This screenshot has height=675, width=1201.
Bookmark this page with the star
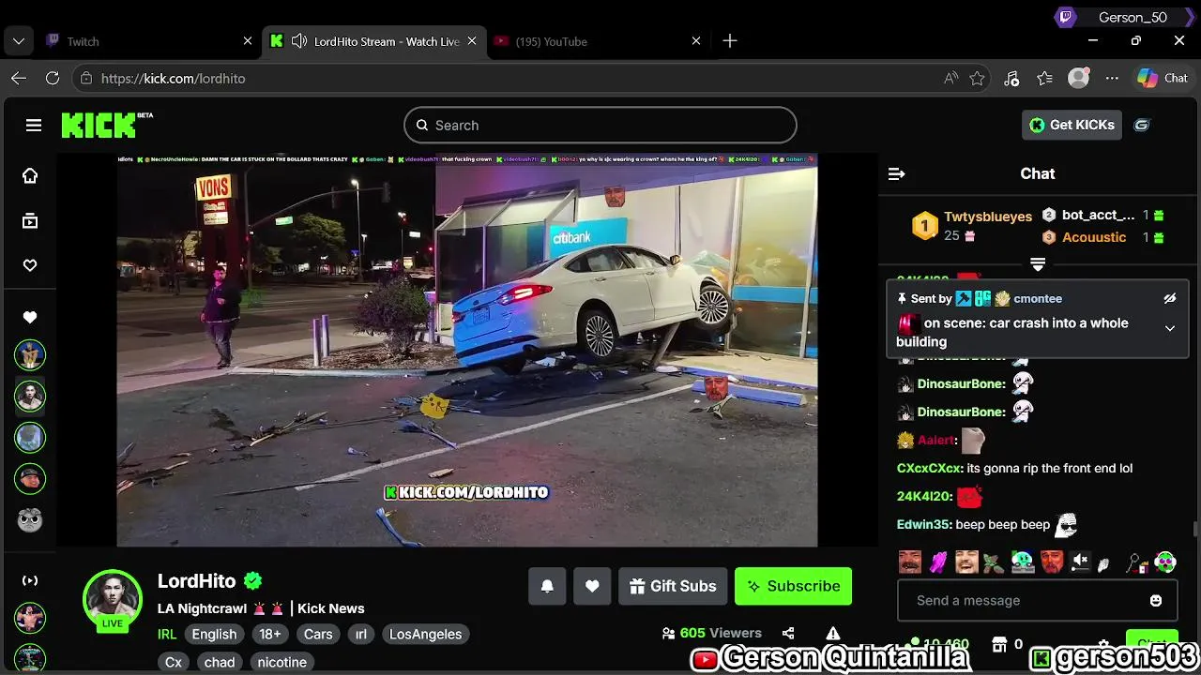coord(977,79)
